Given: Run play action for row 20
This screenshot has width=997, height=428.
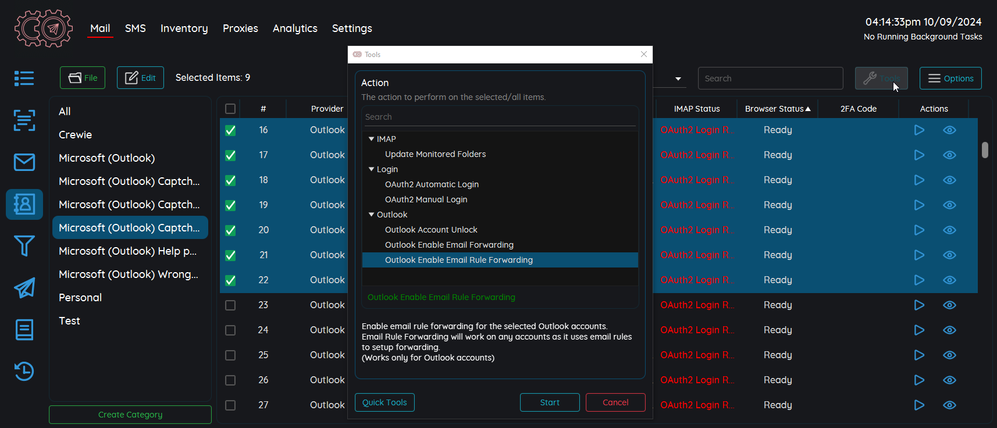Looking at the screenshot, I should (919, 230).
